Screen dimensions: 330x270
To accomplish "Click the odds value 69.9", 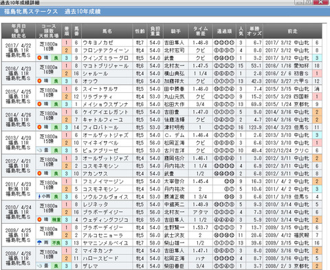I will click(x=256, y=104).
